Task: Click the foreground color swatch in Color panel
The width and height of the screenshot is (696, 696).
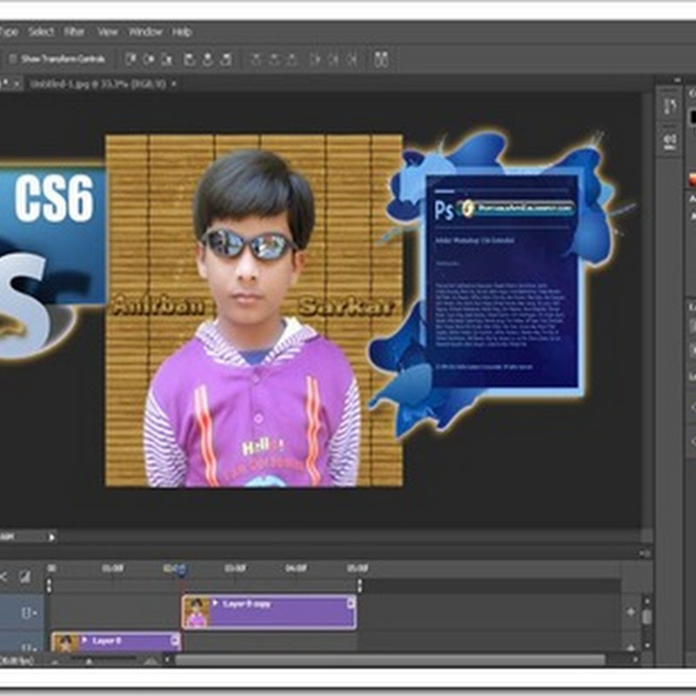Action: coord(693,116)
